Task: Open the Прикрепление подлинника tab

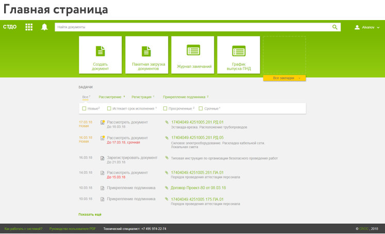Action: [x=186, y=97]
